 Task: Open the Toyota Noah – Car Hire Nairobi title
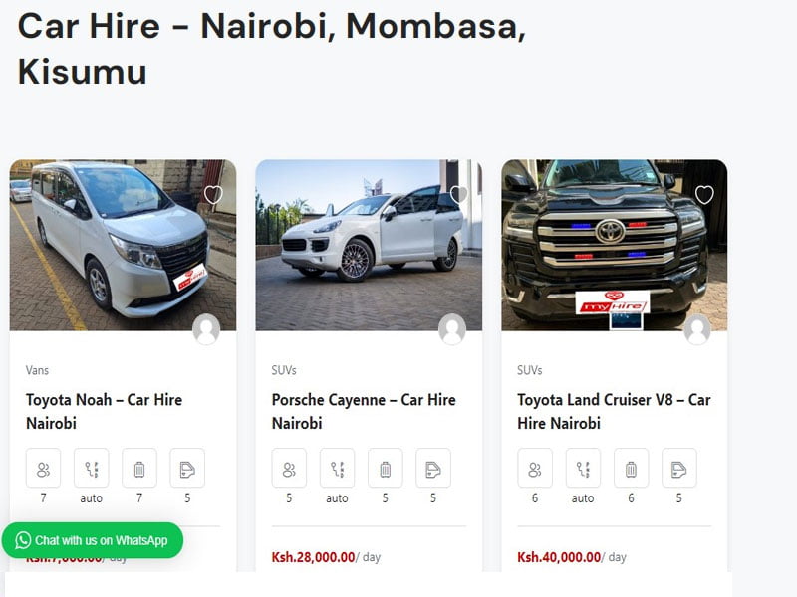pos(104,411)
